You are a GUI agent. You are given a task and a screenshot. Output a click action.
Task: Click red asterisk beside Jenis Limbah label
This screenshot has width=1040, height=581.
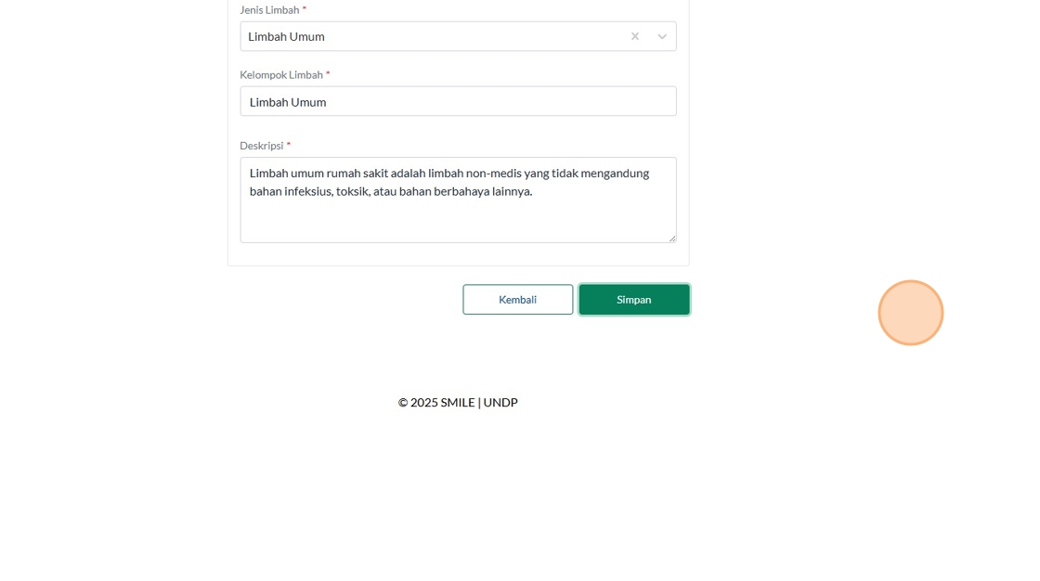click(305, 10)
